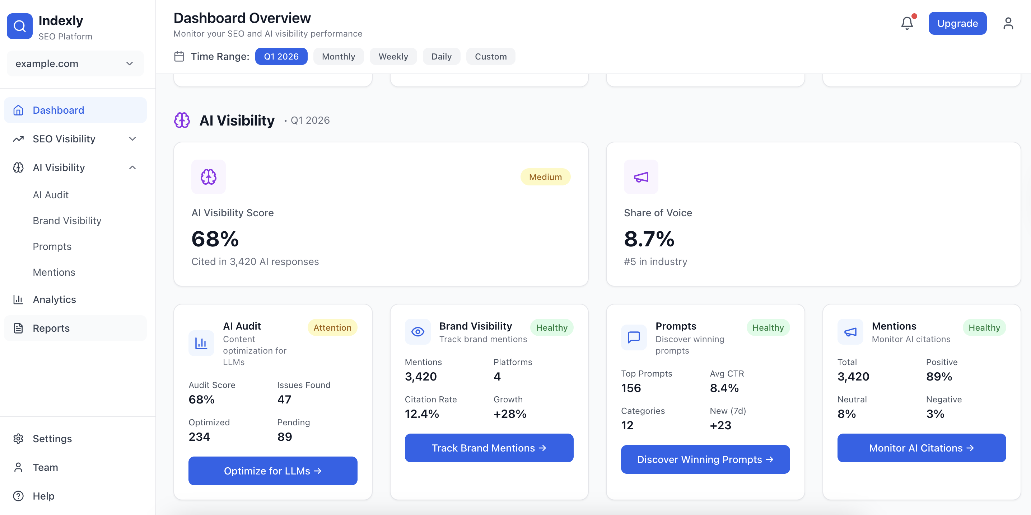Click the Upgrade button

click(x=957, y=23)
